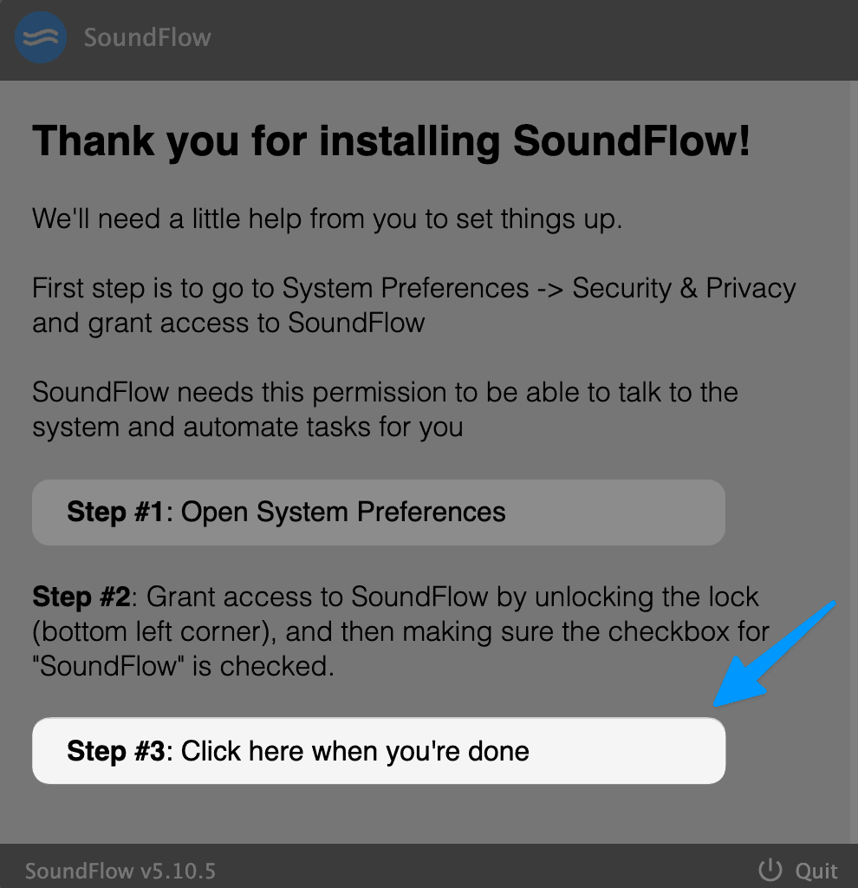The image size is (858, 888).
Task: Click the SoundFlow title in header
Action: tap(147, 37)
